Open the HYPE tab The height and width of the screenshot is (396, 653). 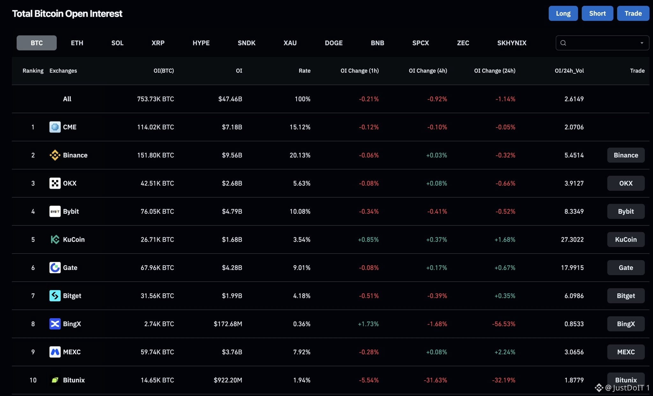[x=201, y=43]
